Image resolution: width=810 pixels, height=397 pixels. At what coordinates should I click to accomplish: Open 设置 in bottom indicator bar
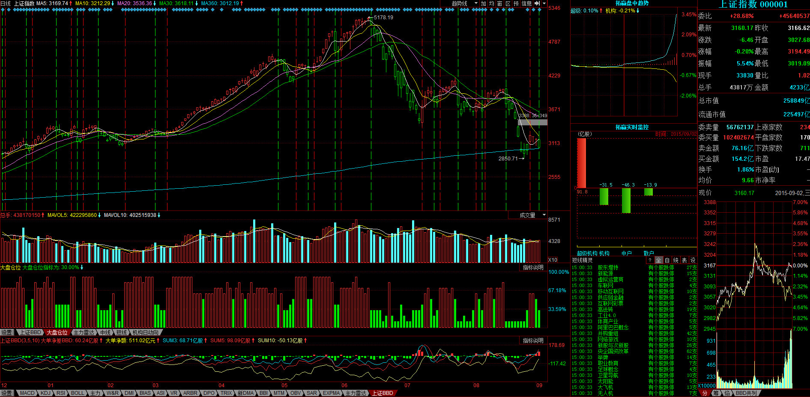click(x=7, y=393)
